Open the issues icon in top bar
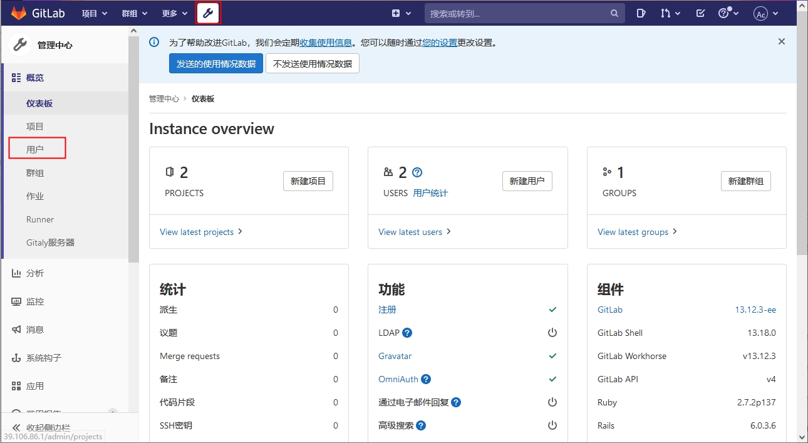This screenshot has width=808, height=443. (x=641, y=13)
